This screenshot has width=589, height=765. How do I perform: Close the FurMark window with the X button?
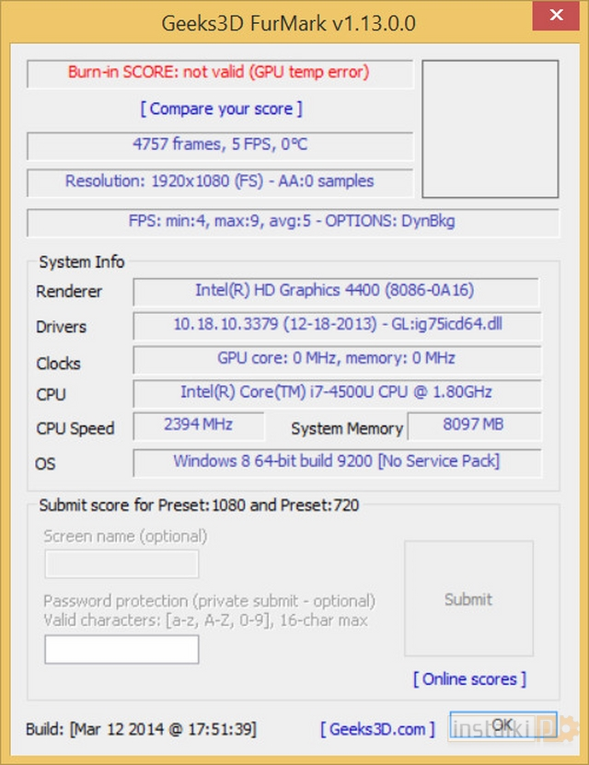(554, 16)
